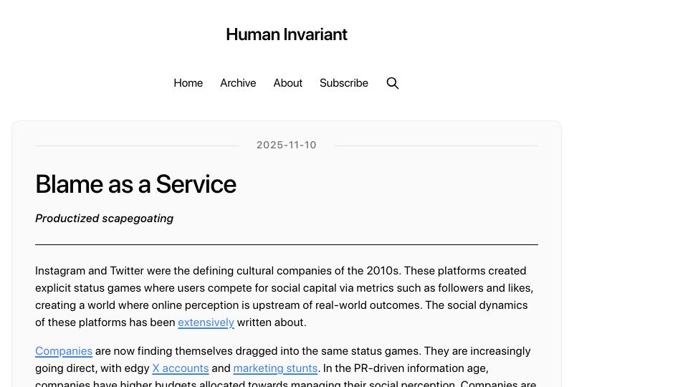Follow the 'extensively' link
Screen dimensions: 688x387
tap(206, 322)
